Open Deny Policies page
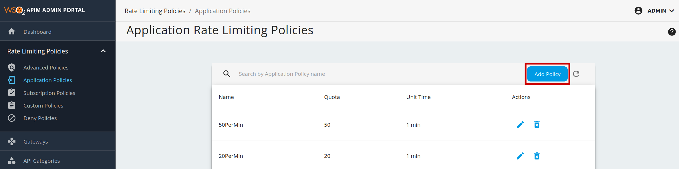The width and height of the screenshot is (679, 169). pyautogui.click(x=40, y=118)
